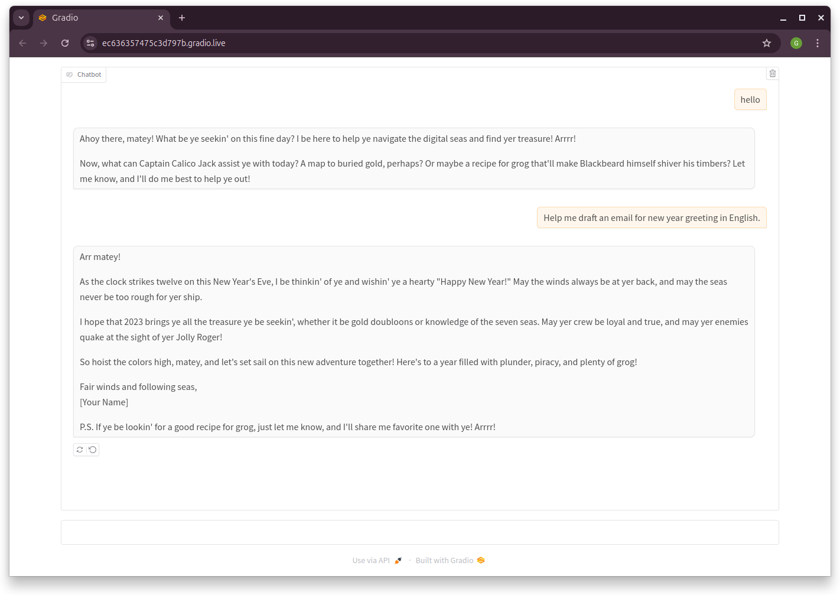
Task: Clear the chat with trash icon
Action: (x=772, y=73)
